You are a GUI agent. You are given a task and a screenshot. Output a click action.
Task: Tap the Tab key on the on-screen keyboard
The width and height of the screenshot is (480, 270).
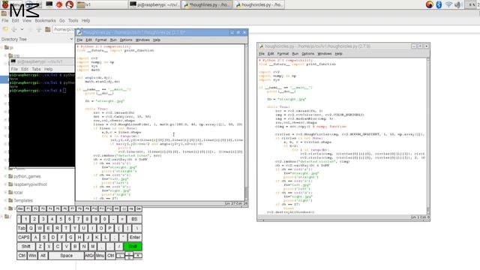coord(22,228)
